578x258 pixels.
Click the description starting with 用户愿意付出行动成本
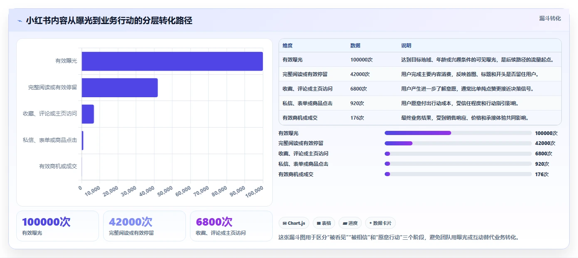click(x=460, y=103)
